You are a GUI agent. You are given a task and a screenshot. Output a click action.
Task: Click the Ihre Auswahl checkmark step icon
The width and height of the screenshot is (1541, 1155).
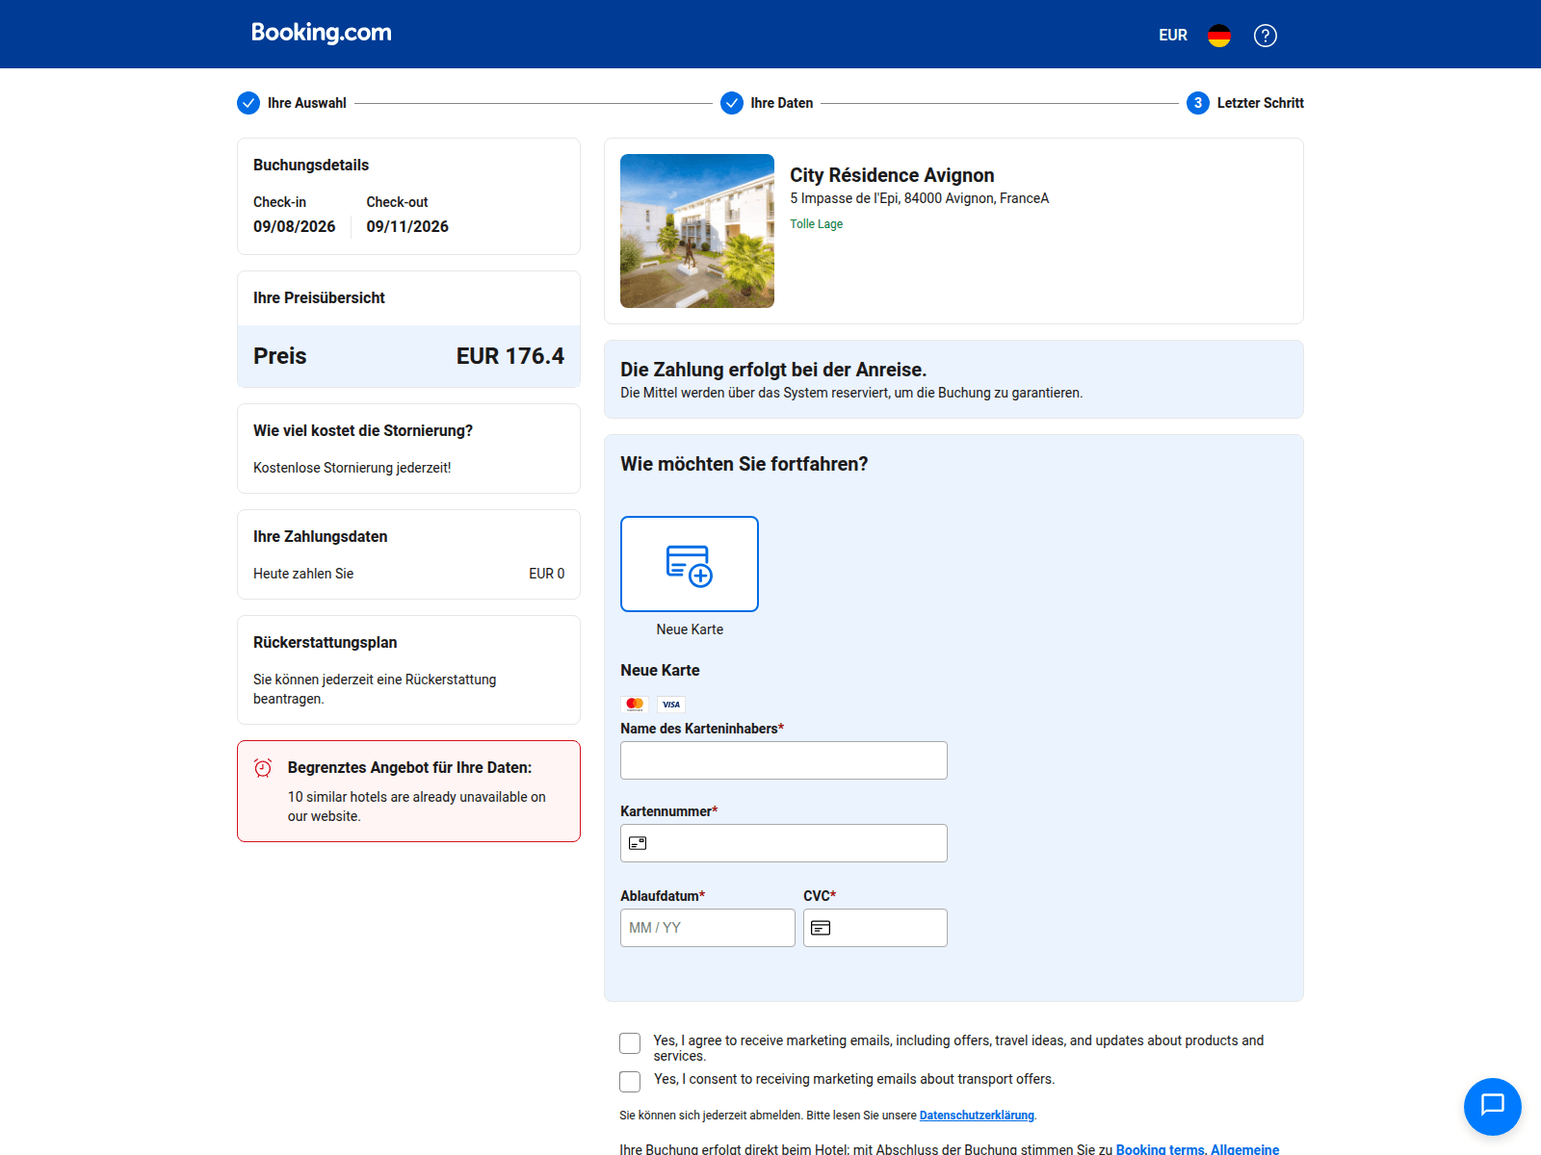[x=248, y=103]
